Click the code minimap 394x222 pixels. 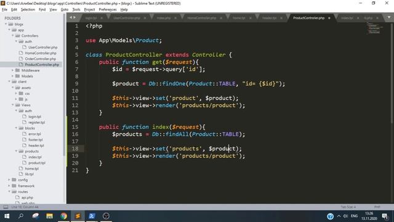click(x=376, y=28)
